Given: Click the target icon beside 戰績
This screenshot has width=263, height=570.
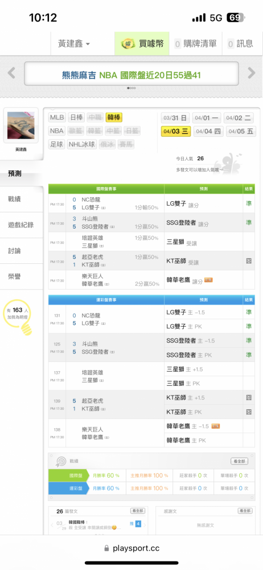Looking at the screenshot, I should pos(60,461).
